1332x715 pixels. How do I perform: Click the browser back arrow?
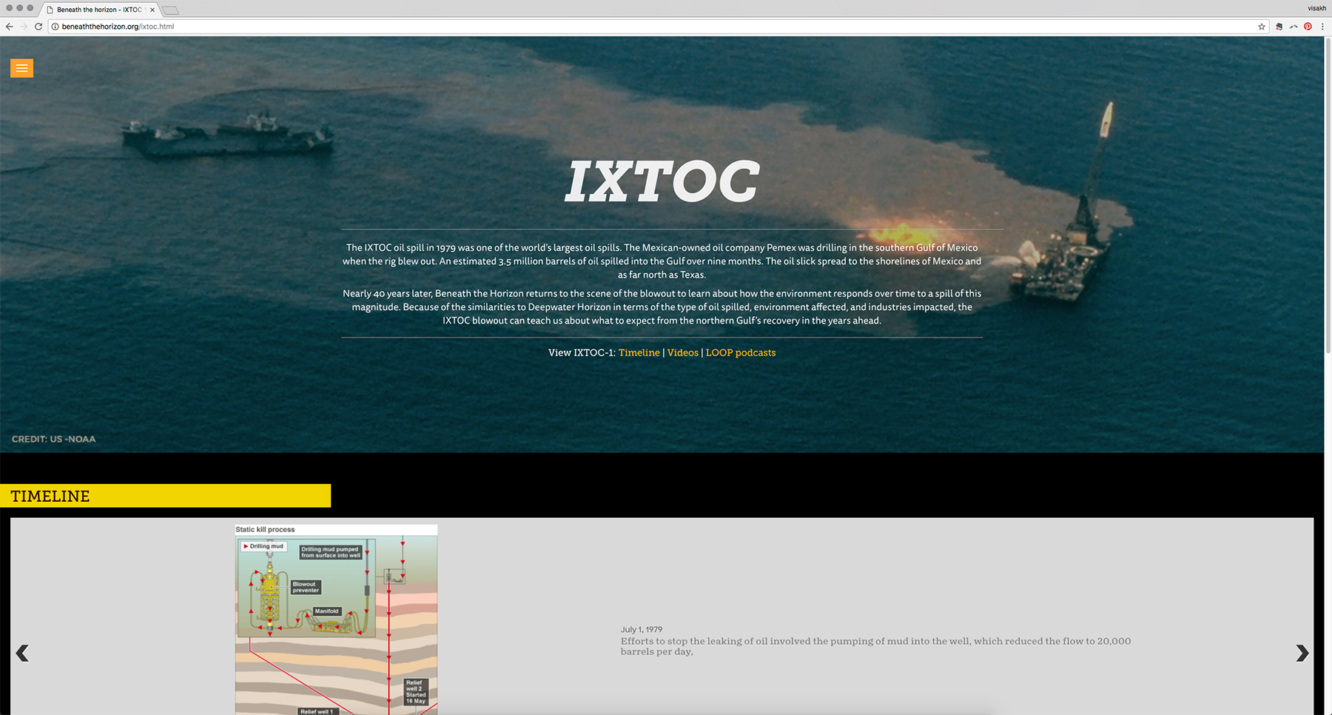[10, 27]
